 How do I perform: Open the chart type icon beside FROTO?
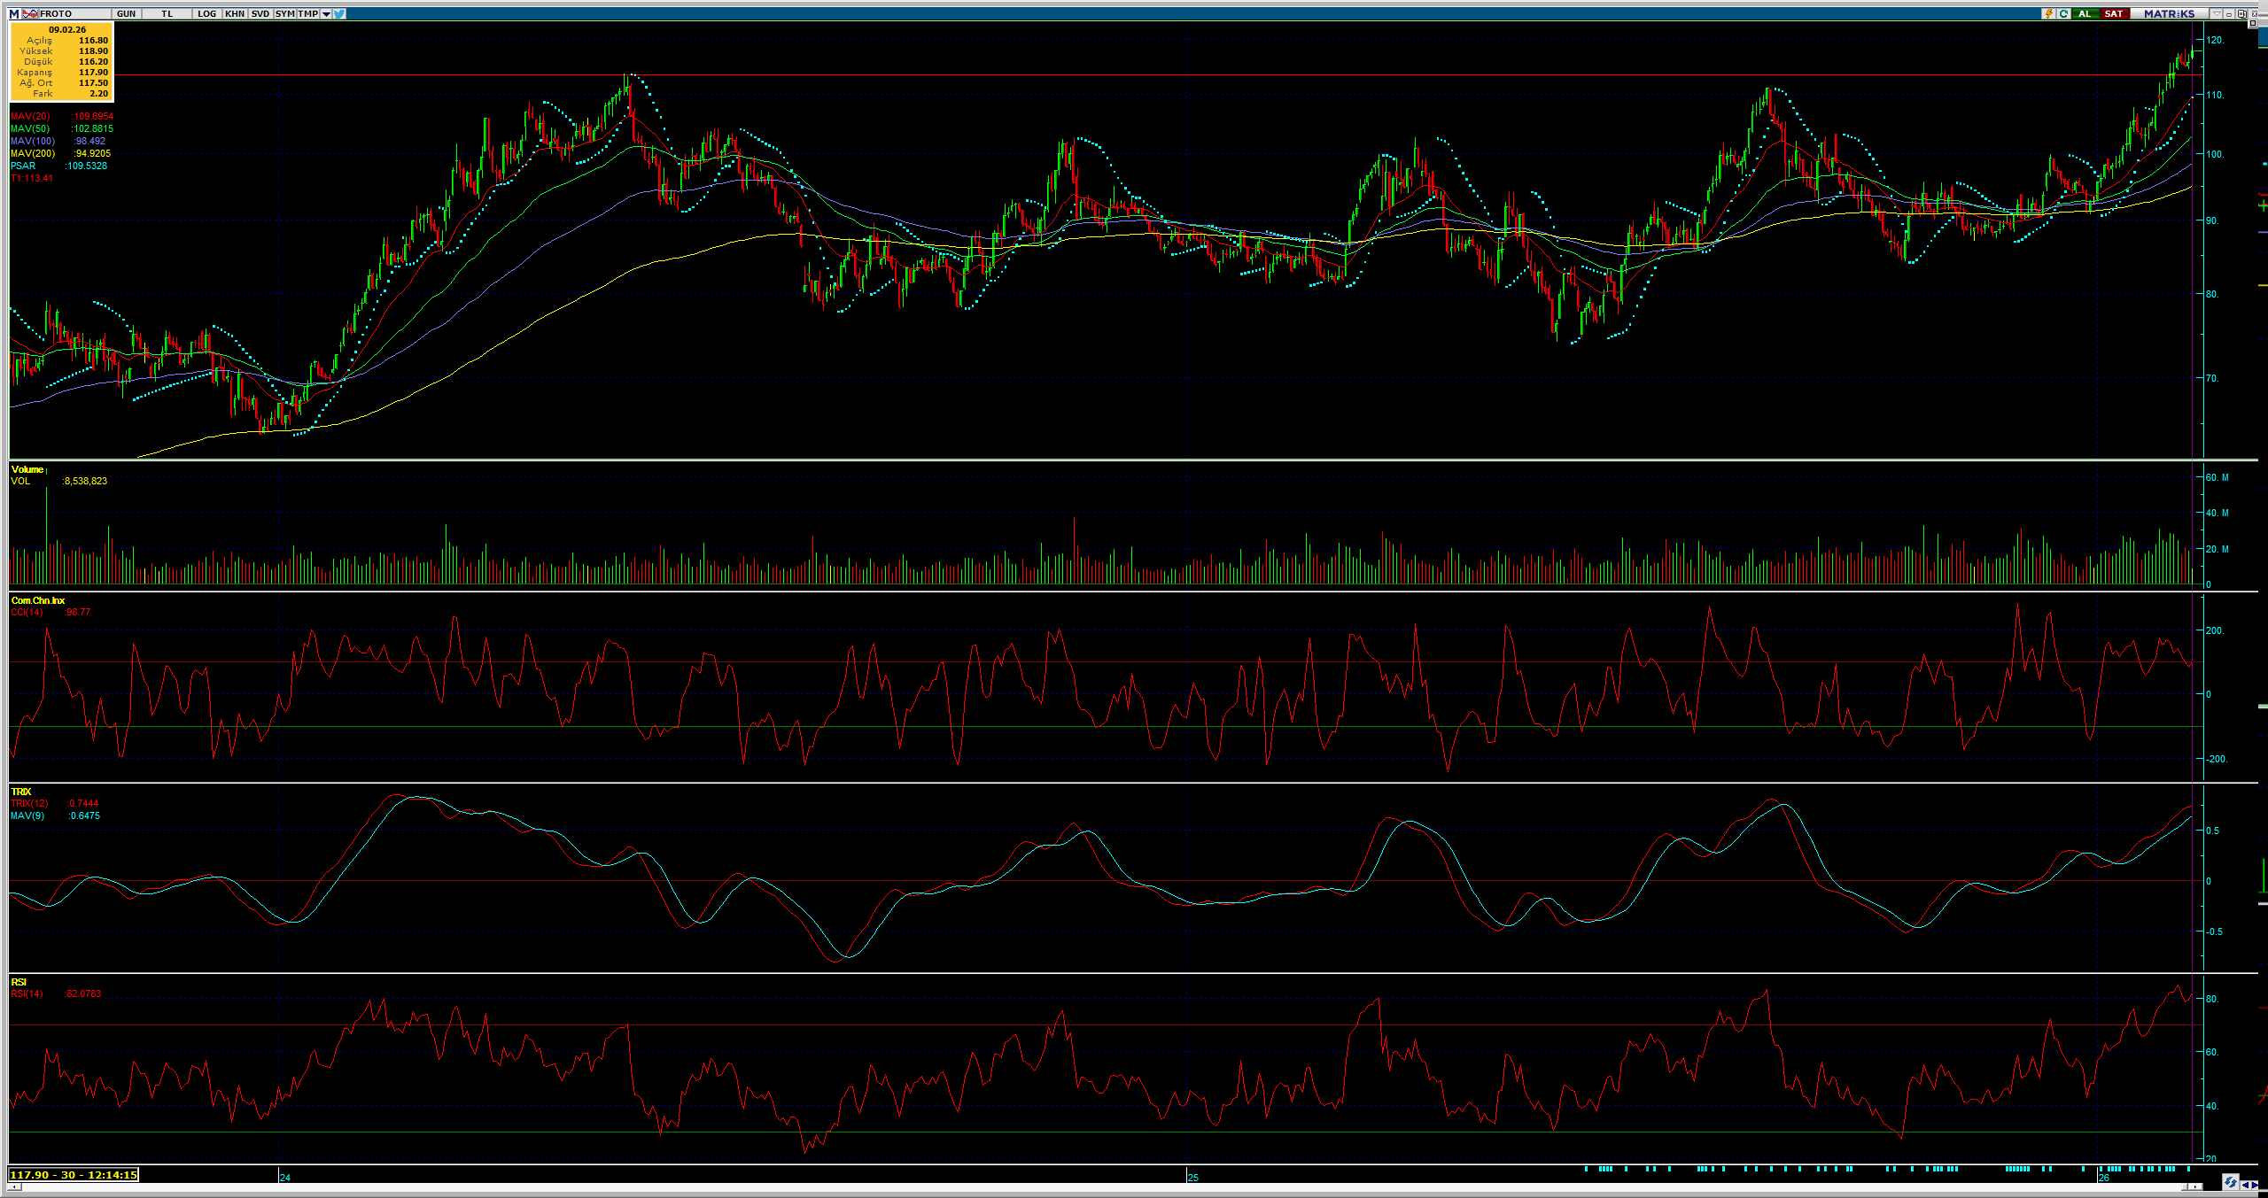coord(30,14)
